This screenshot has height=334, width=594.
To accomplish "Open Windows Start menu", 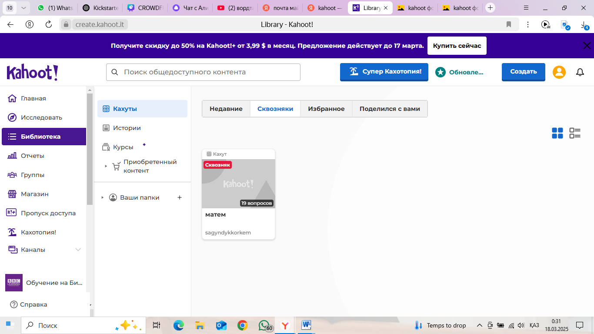I will tap(10, 325).
